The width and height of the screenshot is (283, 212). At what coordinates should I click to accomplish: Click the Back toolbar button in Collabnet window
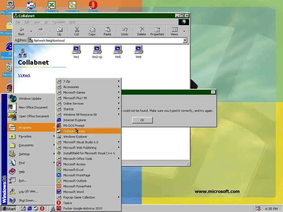(x=22, y=31)
